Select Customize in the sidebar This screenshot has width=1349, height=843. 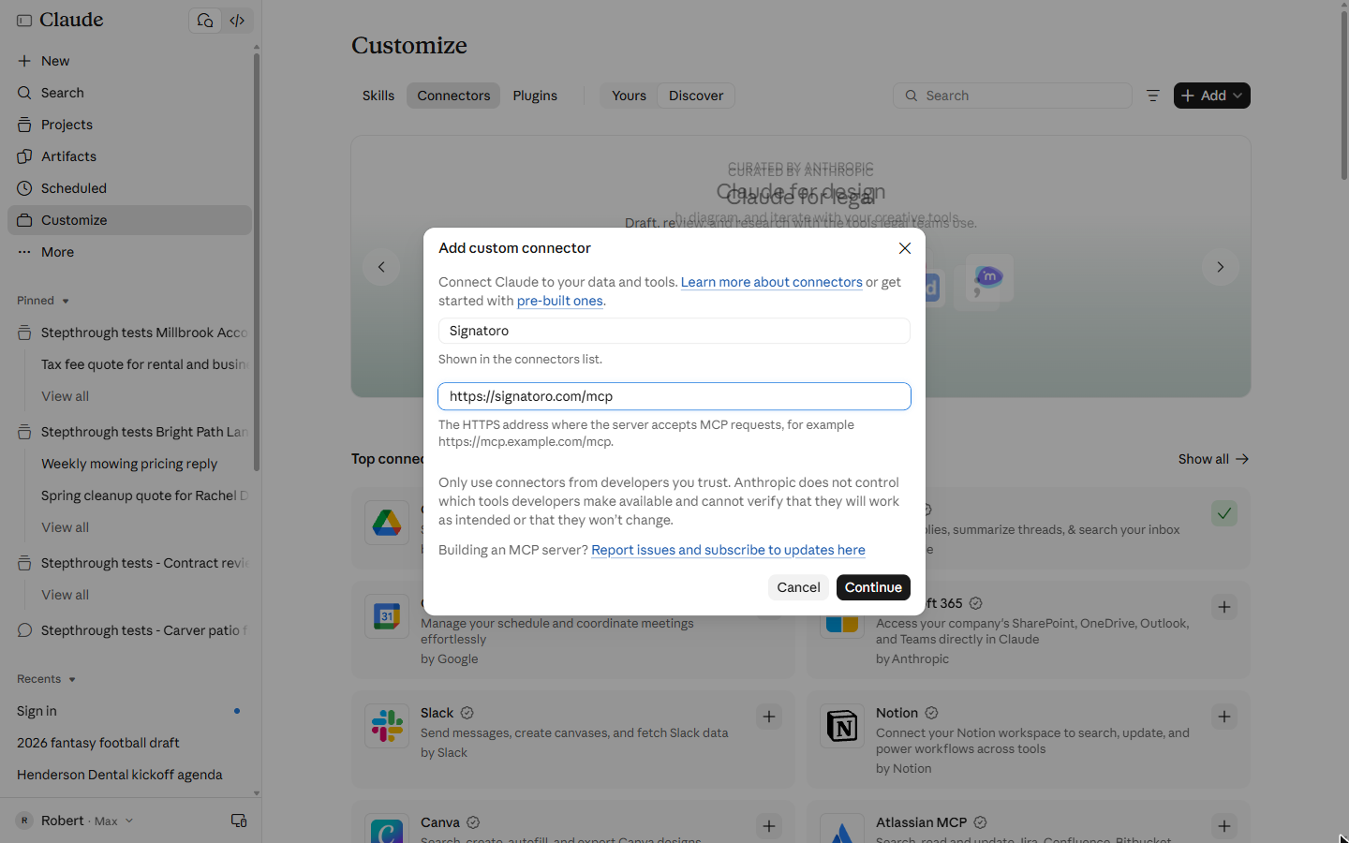coord(129,220)
